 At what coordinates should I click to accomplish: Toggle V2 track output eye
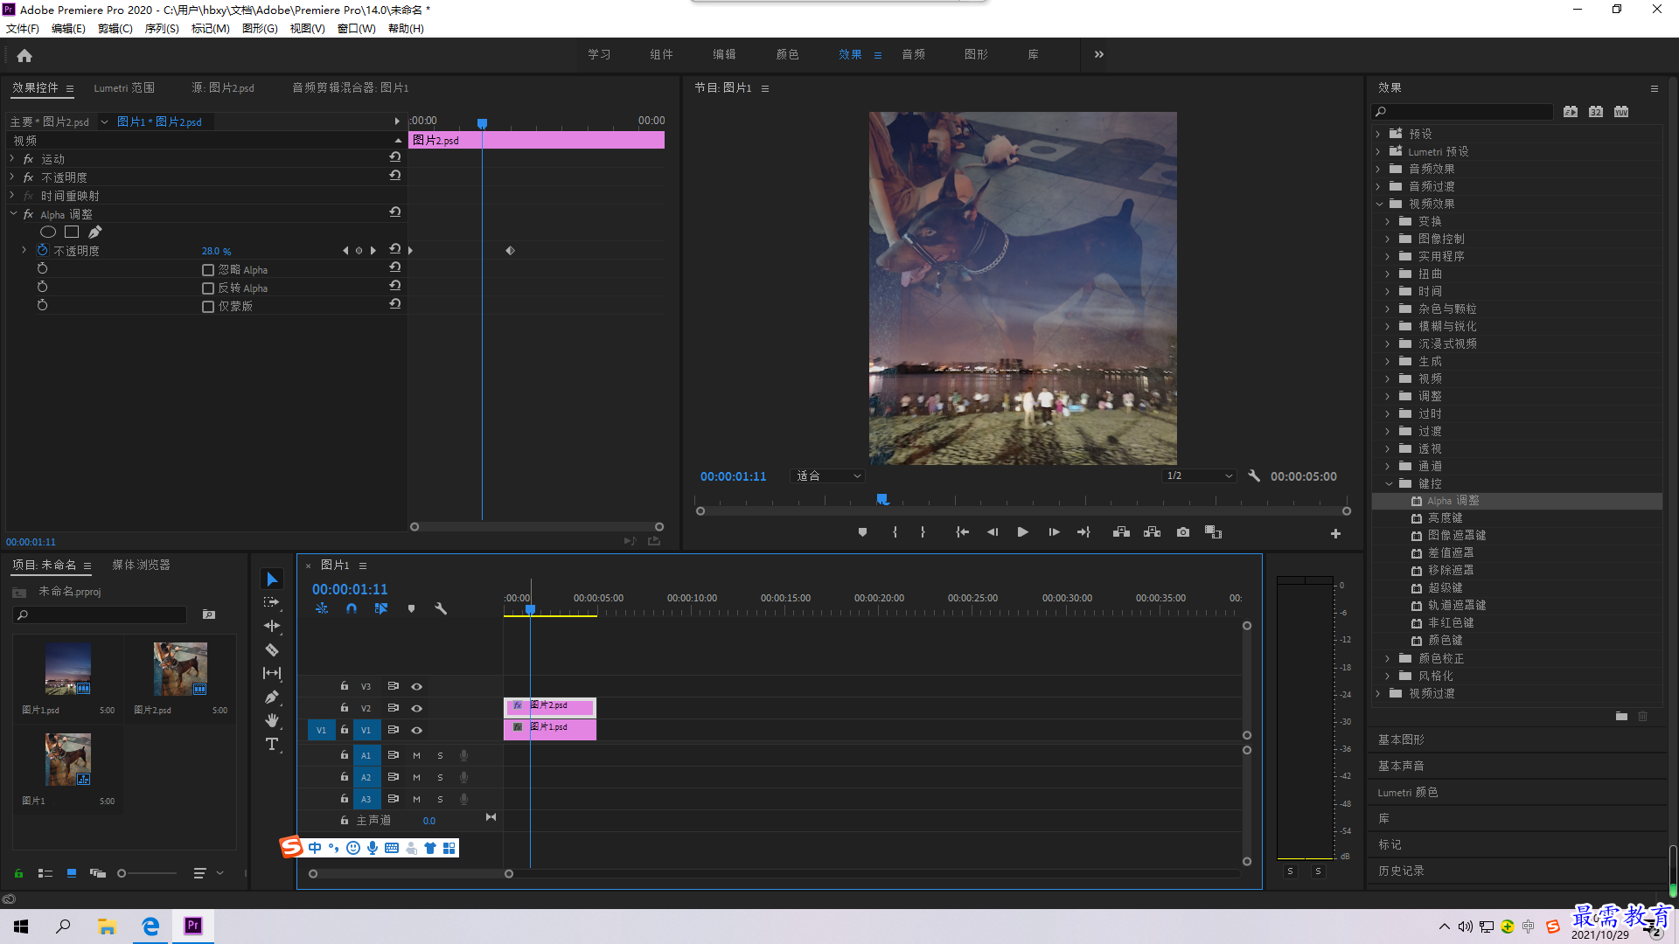click(x=417, y=709)
